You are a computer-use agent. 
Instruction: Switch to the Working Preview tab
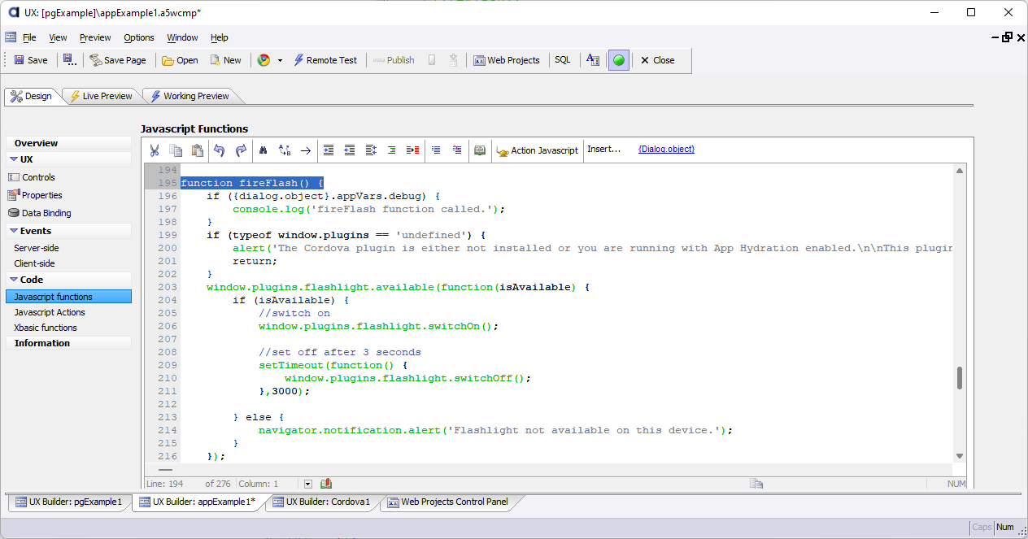click(x=189, y=96)
